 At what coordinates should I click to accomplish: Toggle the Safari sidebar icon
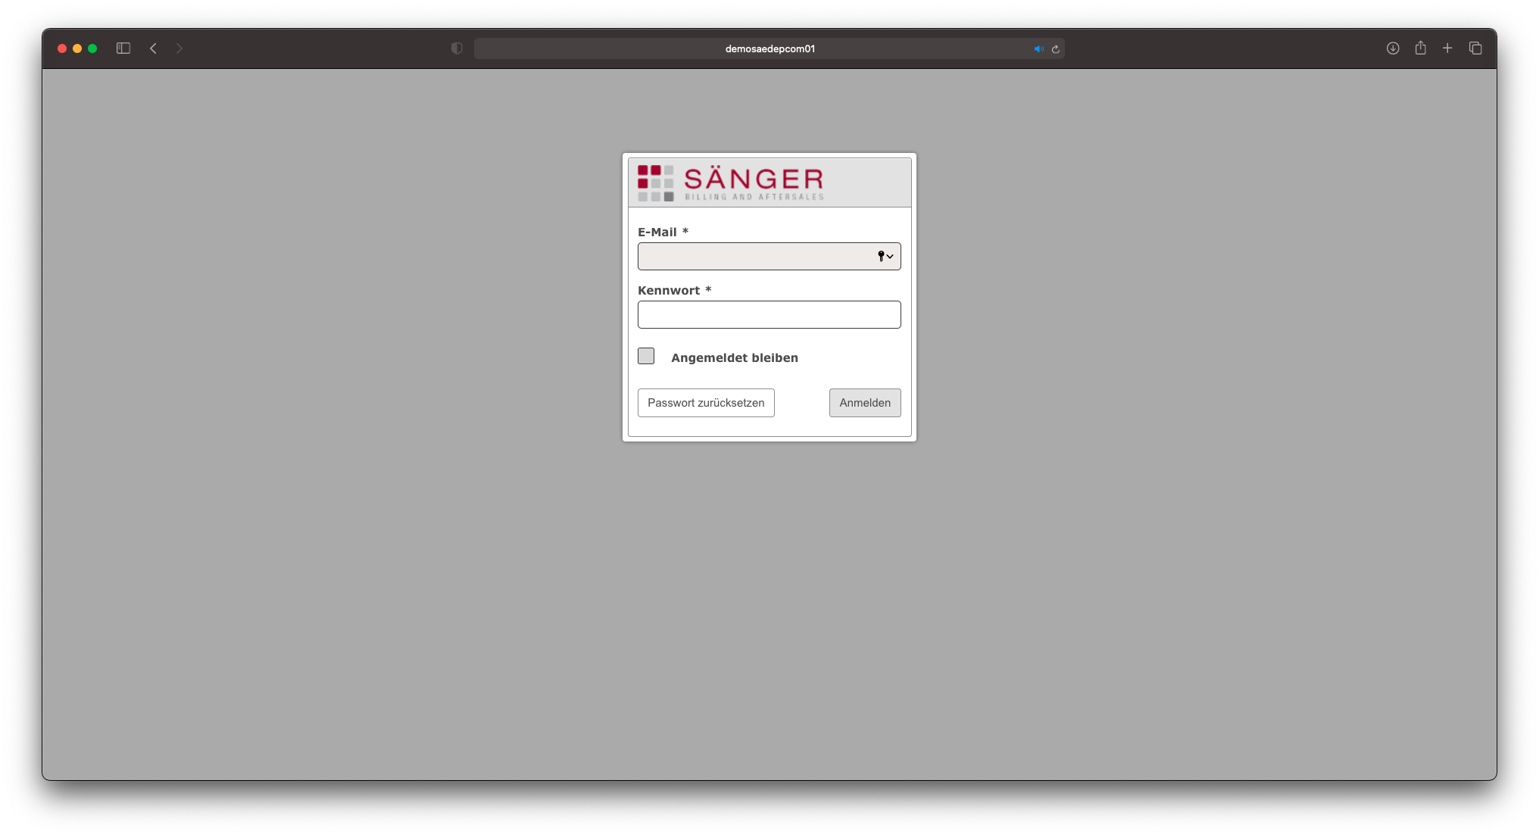coord(123,48)
